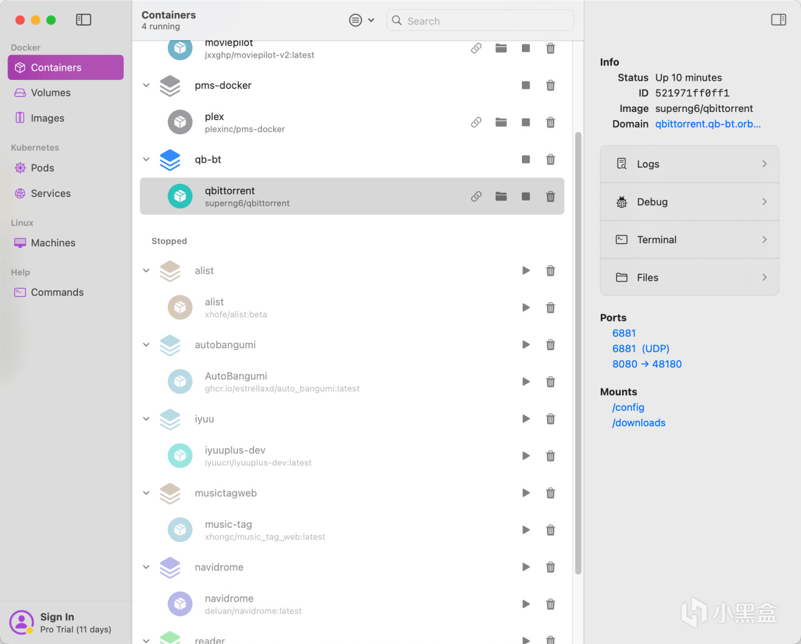Open the /config mount
The height and width of the screenshot is (644, 801).
(x=628, y=407)
